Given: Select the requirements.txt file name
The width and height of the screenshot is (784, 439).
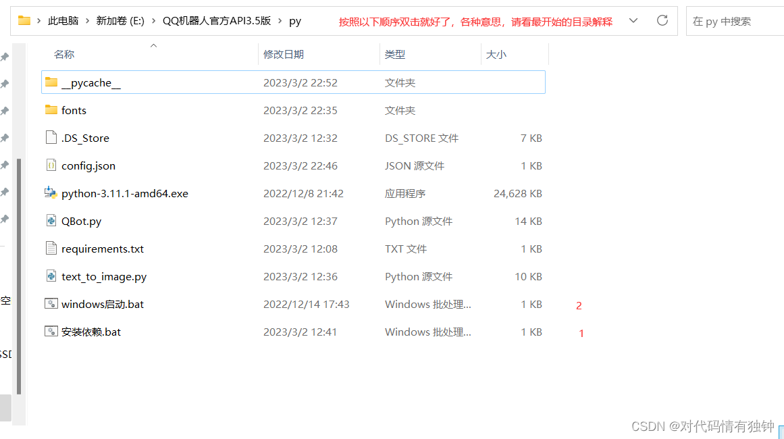Looking at the screenshot, I should (103, 249).
